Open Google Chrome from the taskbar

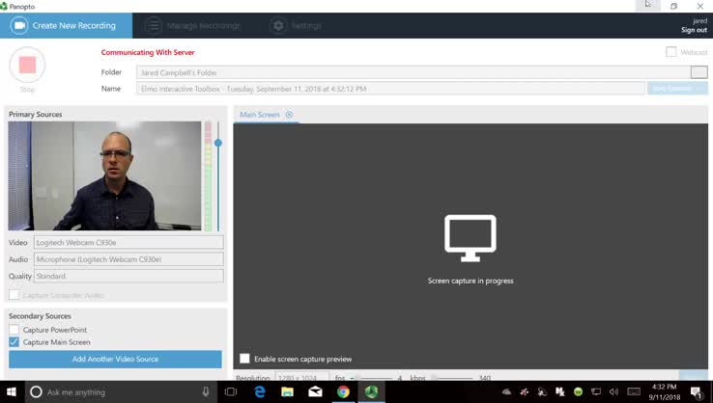click(343, 391)
